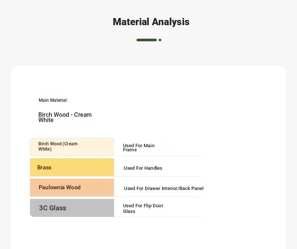
Task: Click Used For Main Frame description
Action: [x=139, y=148]
